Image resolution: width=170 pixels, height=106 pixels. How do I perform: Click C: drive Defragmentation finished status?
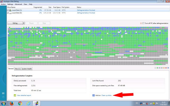[86, 10]
